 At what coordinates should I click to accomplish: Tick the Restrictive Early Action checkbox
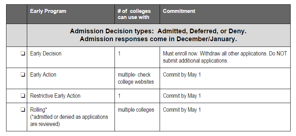pyautogui.click(x=23, y=96)
